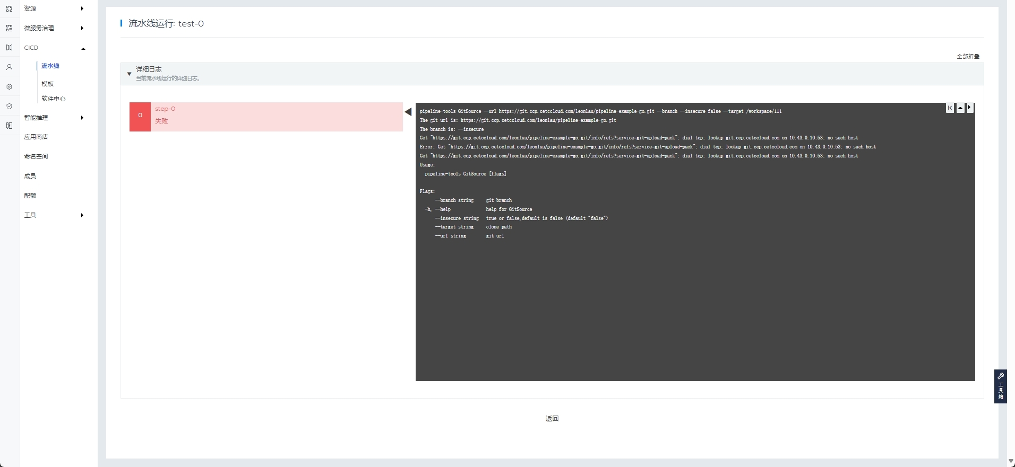The image size is (1015, 467).
Task: Click the shield check icon in the rail
Action: [9, 106]
